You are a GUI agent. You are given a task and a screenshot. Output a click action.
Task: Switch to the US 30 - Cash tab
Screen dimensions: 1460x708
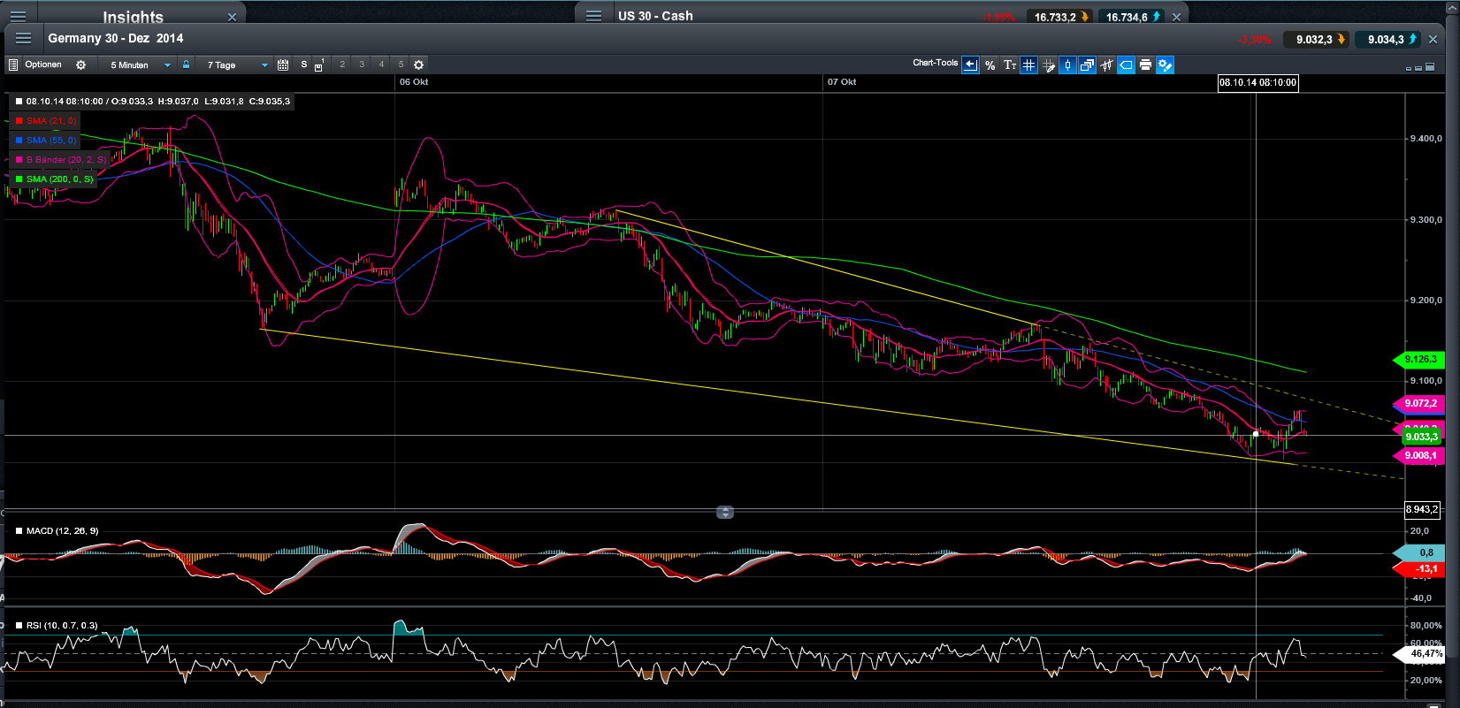click(655, 16)
